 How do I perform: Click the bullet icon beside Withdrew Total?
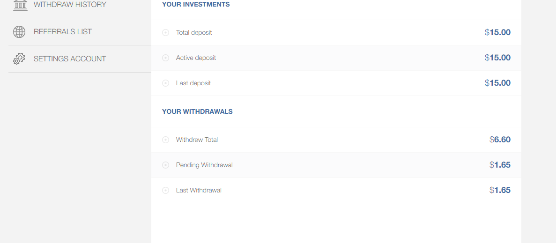tap(165, 140)
